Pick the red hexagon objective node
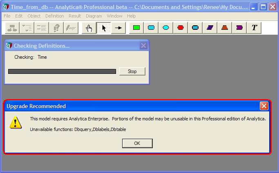Screen dimensions: 279x173 [181, 28]
